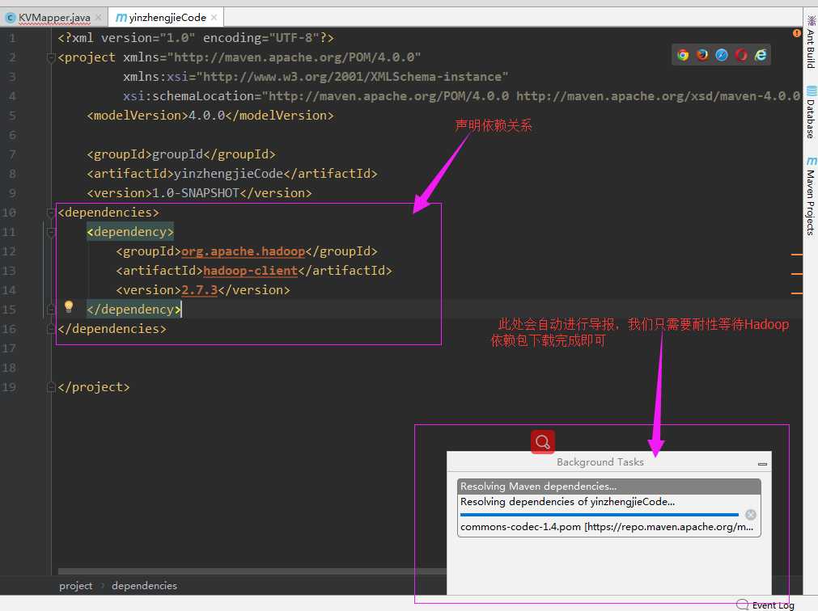Click the 1.0-SNAPSHOT version text
Screen dimensions: 818x611
[196, 192]
